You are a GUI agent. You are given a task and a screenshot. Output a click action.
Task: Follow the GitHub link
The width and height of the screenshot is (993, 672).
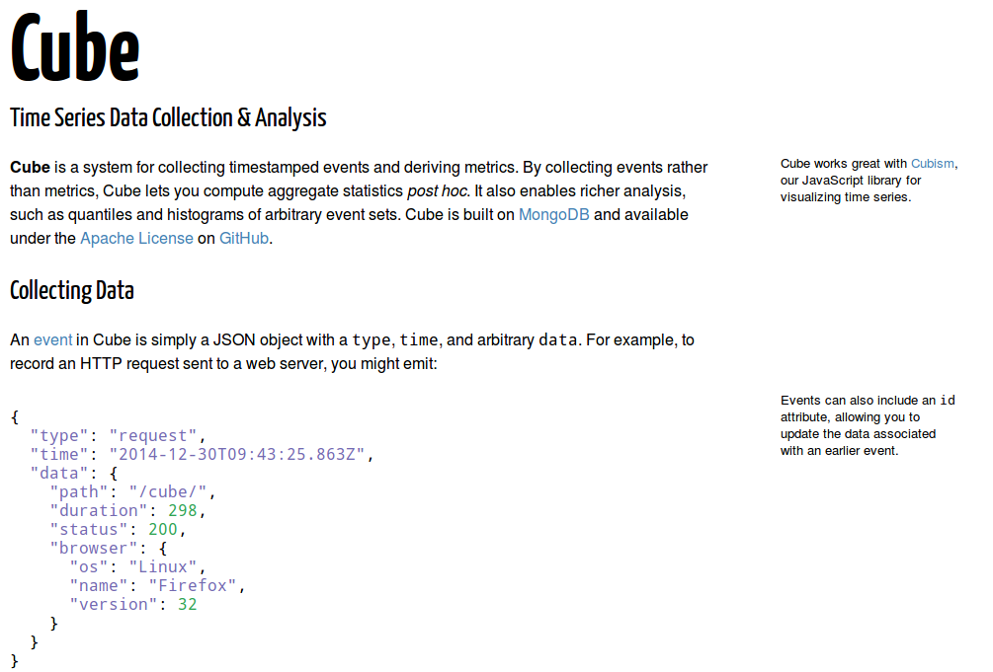[x=243, y=239]
